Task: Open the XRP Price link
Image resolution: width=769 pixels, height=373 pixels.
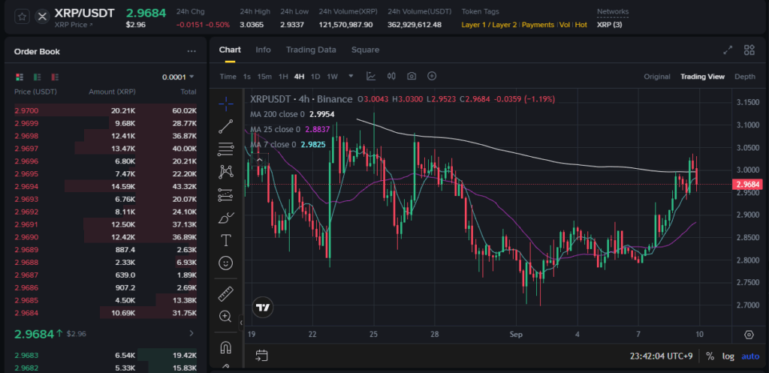Action: 73,25
